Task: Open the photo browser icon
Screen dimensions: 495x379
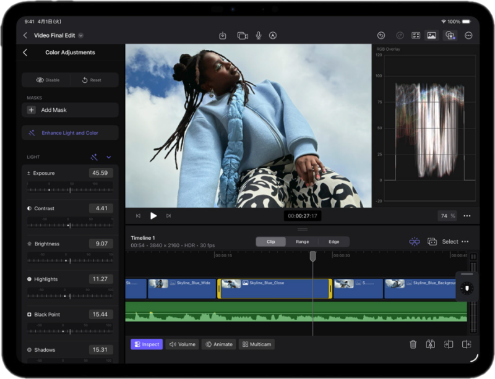Action: coord(432,36)
